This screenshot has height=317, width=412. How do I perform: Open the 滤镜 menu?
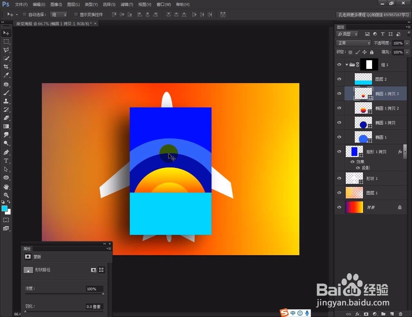pos(126,4)
